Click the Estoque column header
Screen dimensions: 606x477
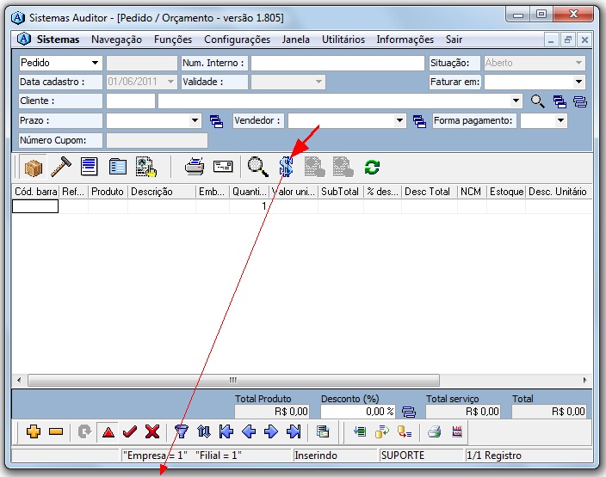(x=506, y=192)
